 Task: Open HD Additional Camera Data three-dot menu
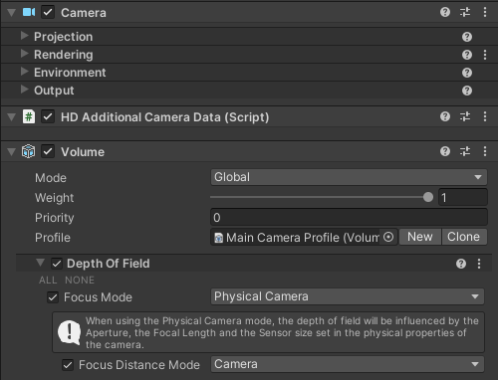tap(485, 116)
